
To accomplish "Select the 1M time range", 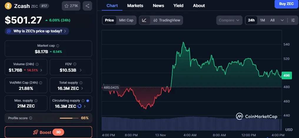I will (263, 20).
